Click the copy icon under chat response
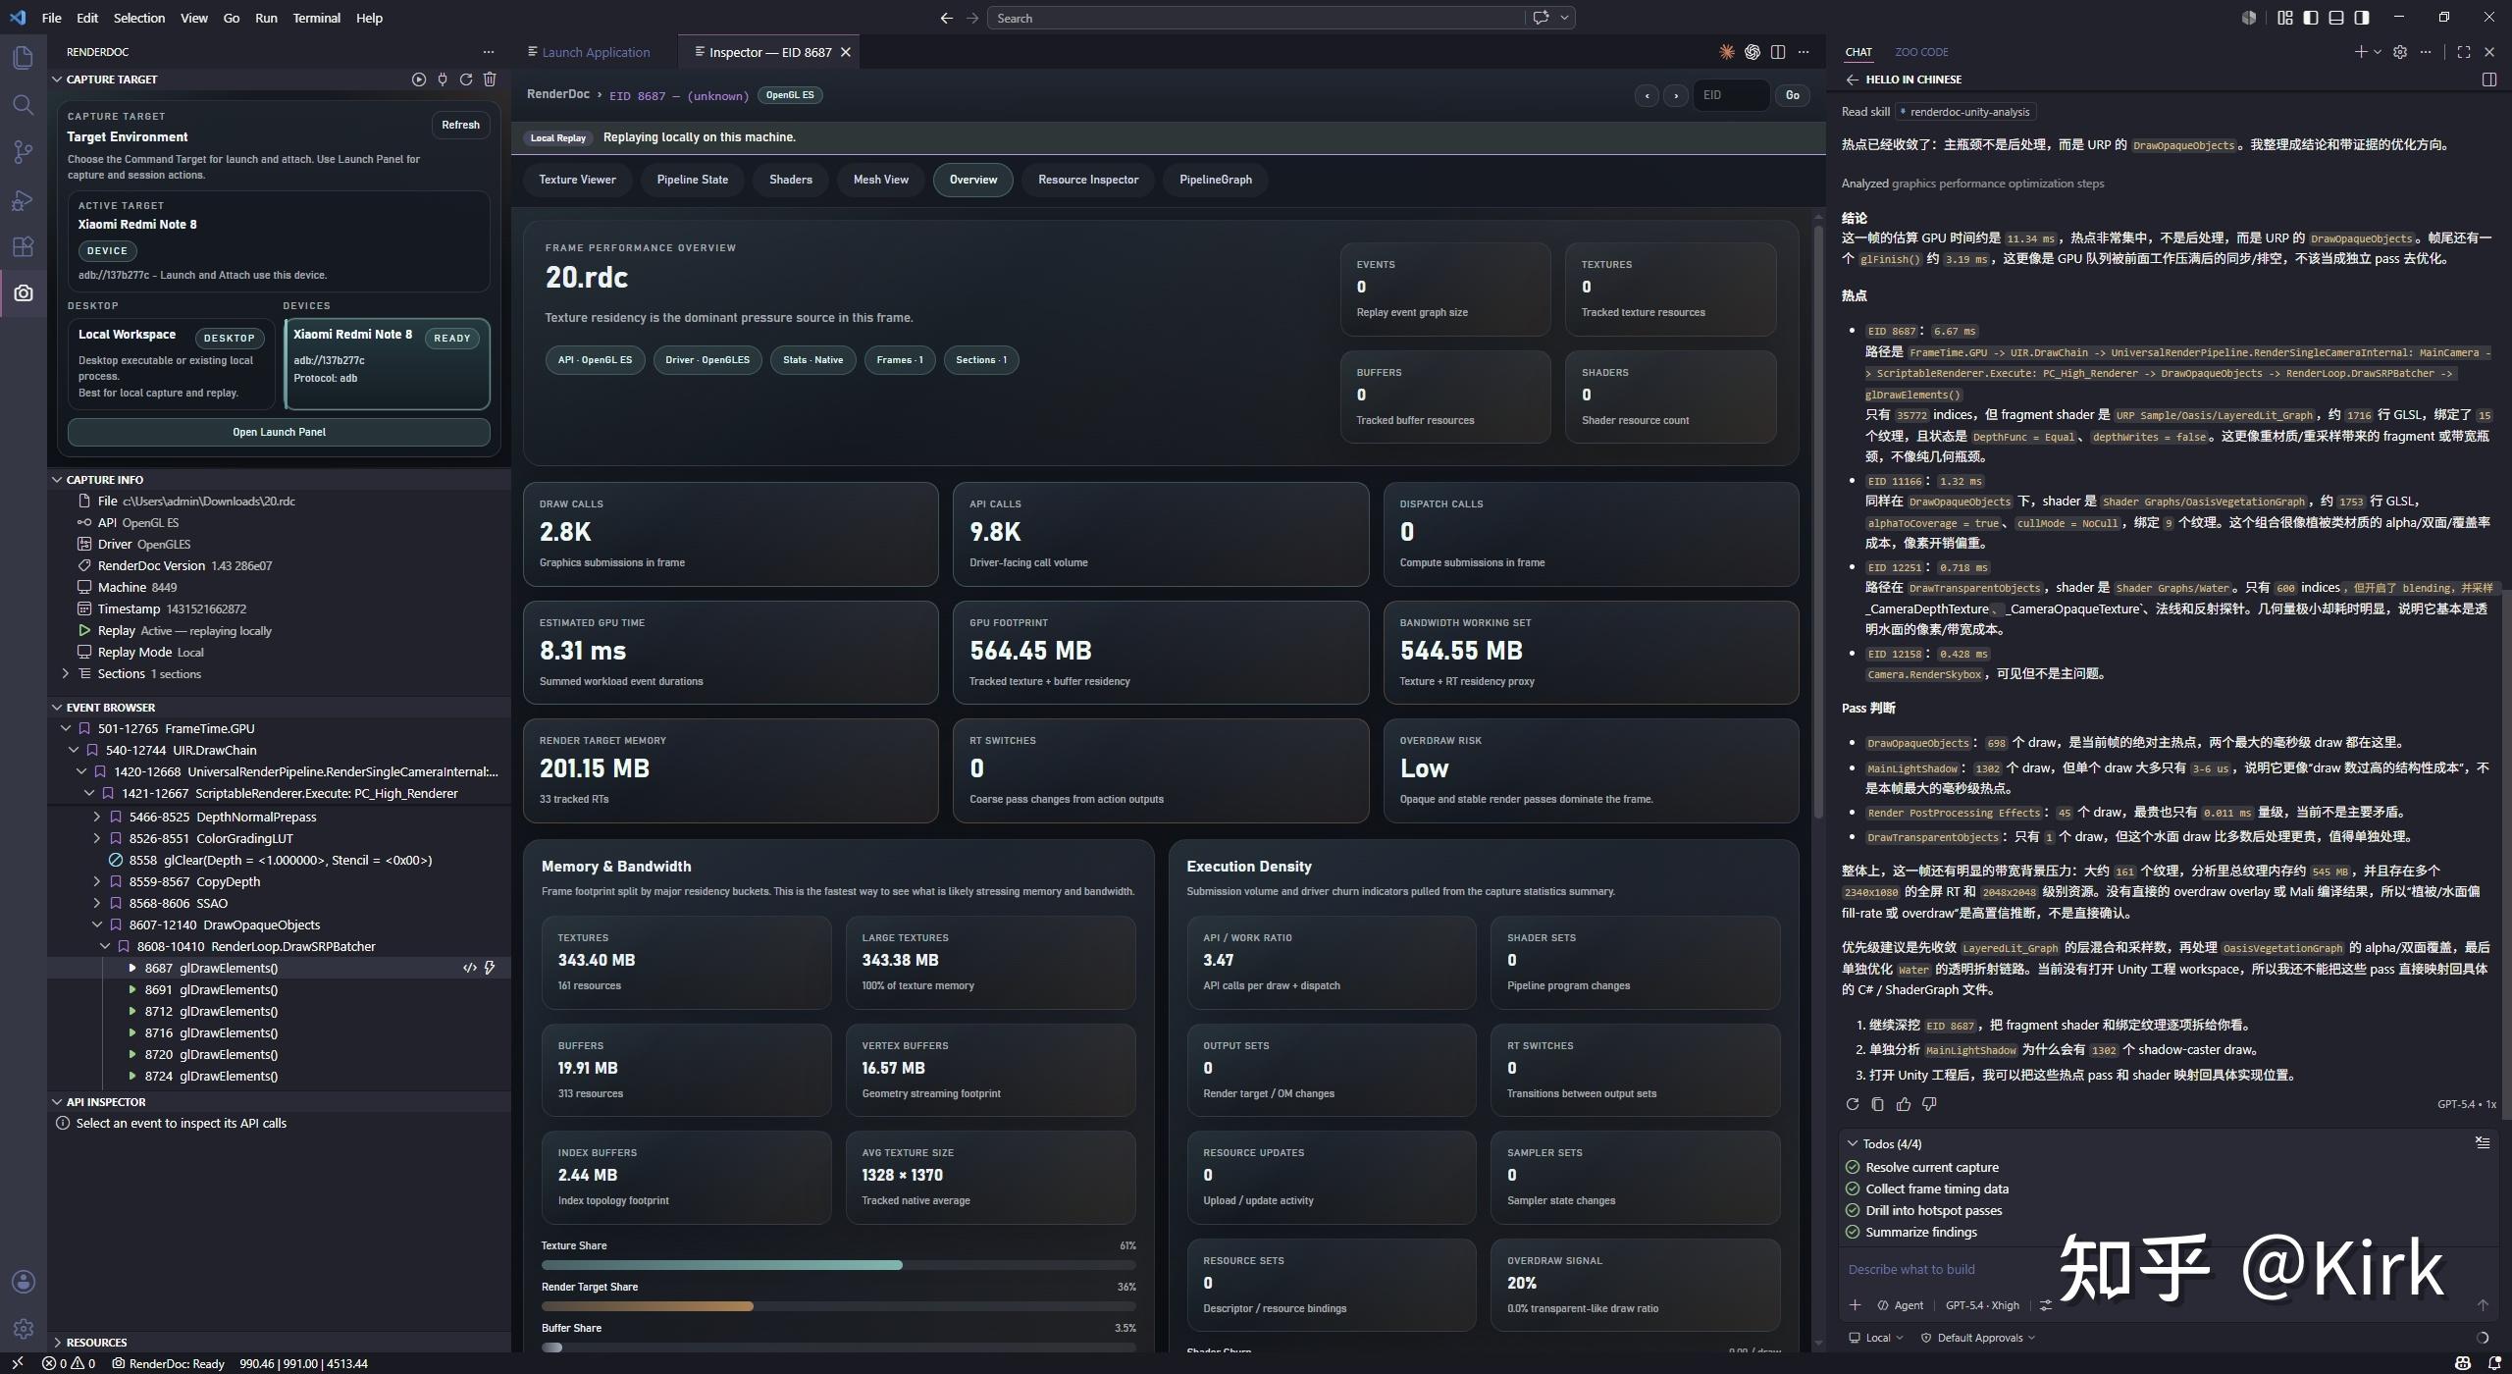Image resolution: width=2512 pixels, height=1374 pixels. click(x=1878, y=1104)
